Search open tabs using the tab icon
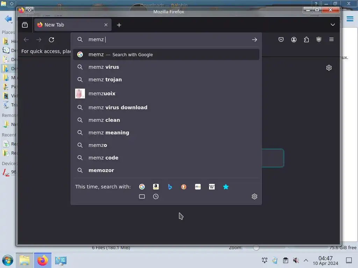Viewport: 358px width, 268px height. [142, 196]
